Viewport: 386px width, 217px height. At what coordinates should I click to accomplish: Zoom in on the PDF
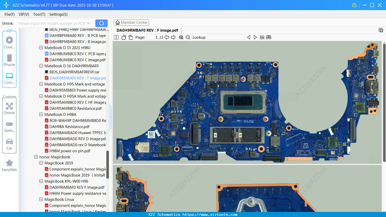(181, 37)
